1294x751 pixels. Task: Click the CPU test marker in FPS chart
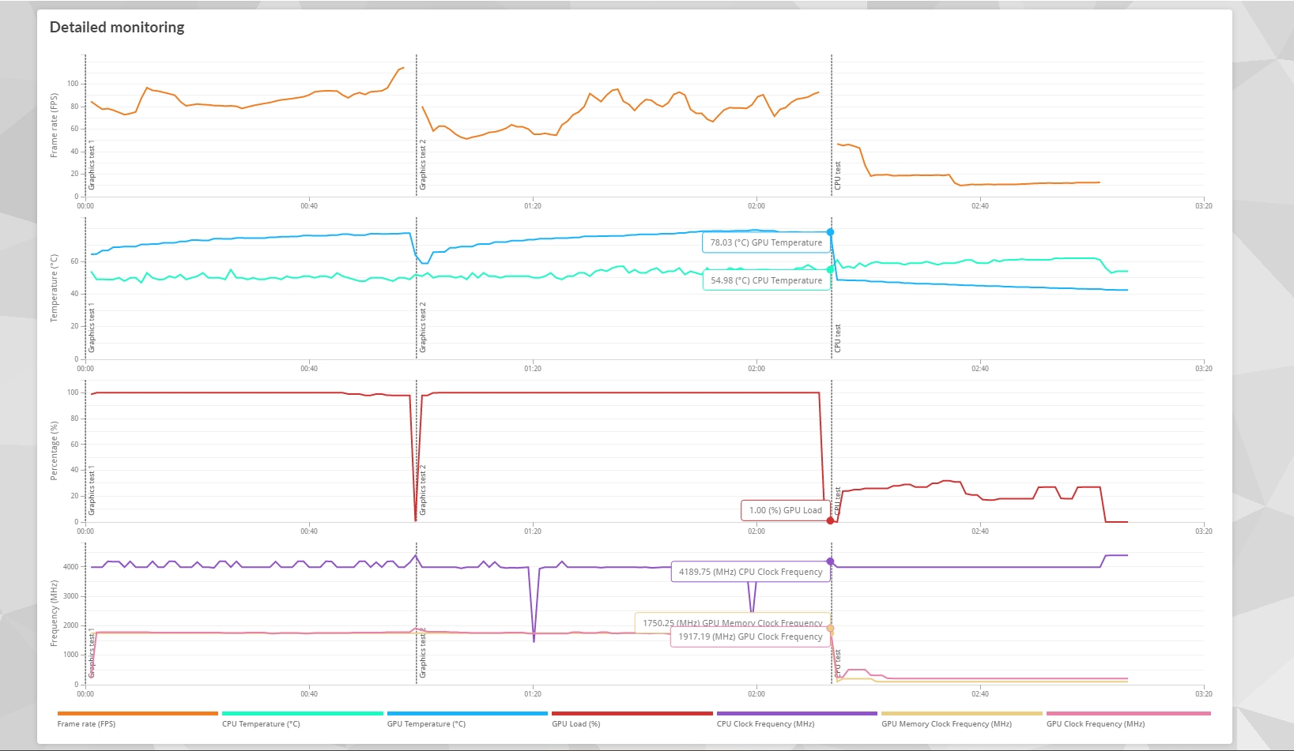838,175
